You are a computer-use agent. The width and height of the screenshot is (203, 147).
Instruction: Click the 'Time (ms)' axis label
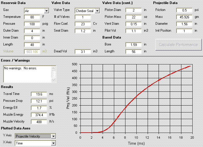[x=136, y=143]
